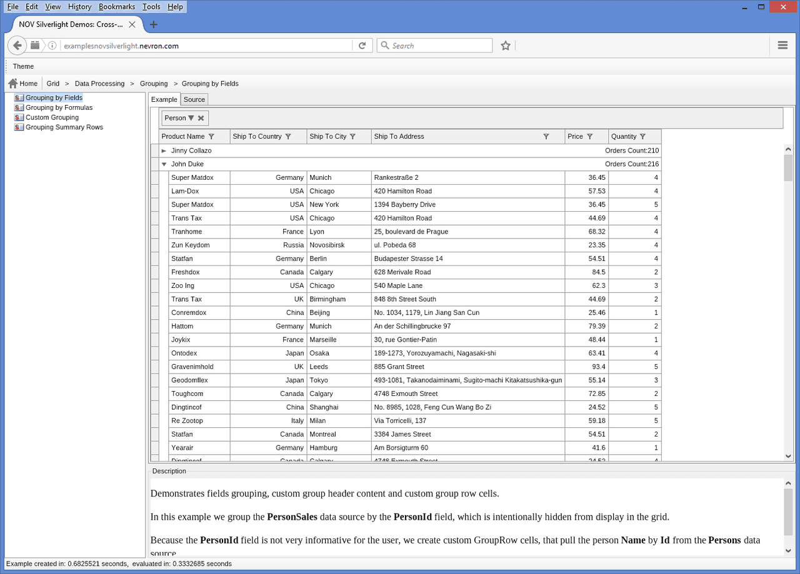Remove the Person grouping with X
800x574 pixels.
pos(201,118)
